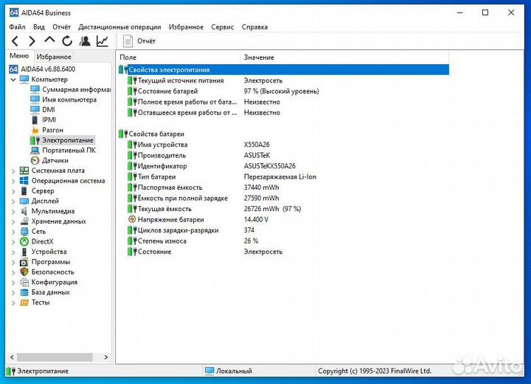Open the Дистанционные операции menu
The height and width of the screenshot is (384, 531).
119,26
